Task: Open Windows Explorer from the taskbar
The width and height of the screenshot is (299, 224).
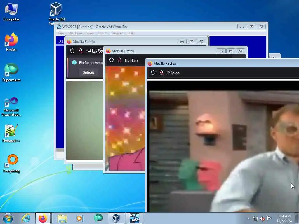Action: 62,218
